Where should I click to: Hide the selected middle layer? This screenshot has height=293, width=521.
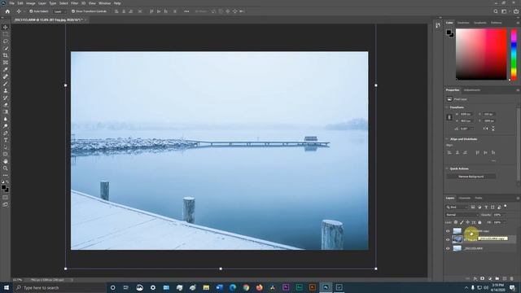(x=448, y=239)
